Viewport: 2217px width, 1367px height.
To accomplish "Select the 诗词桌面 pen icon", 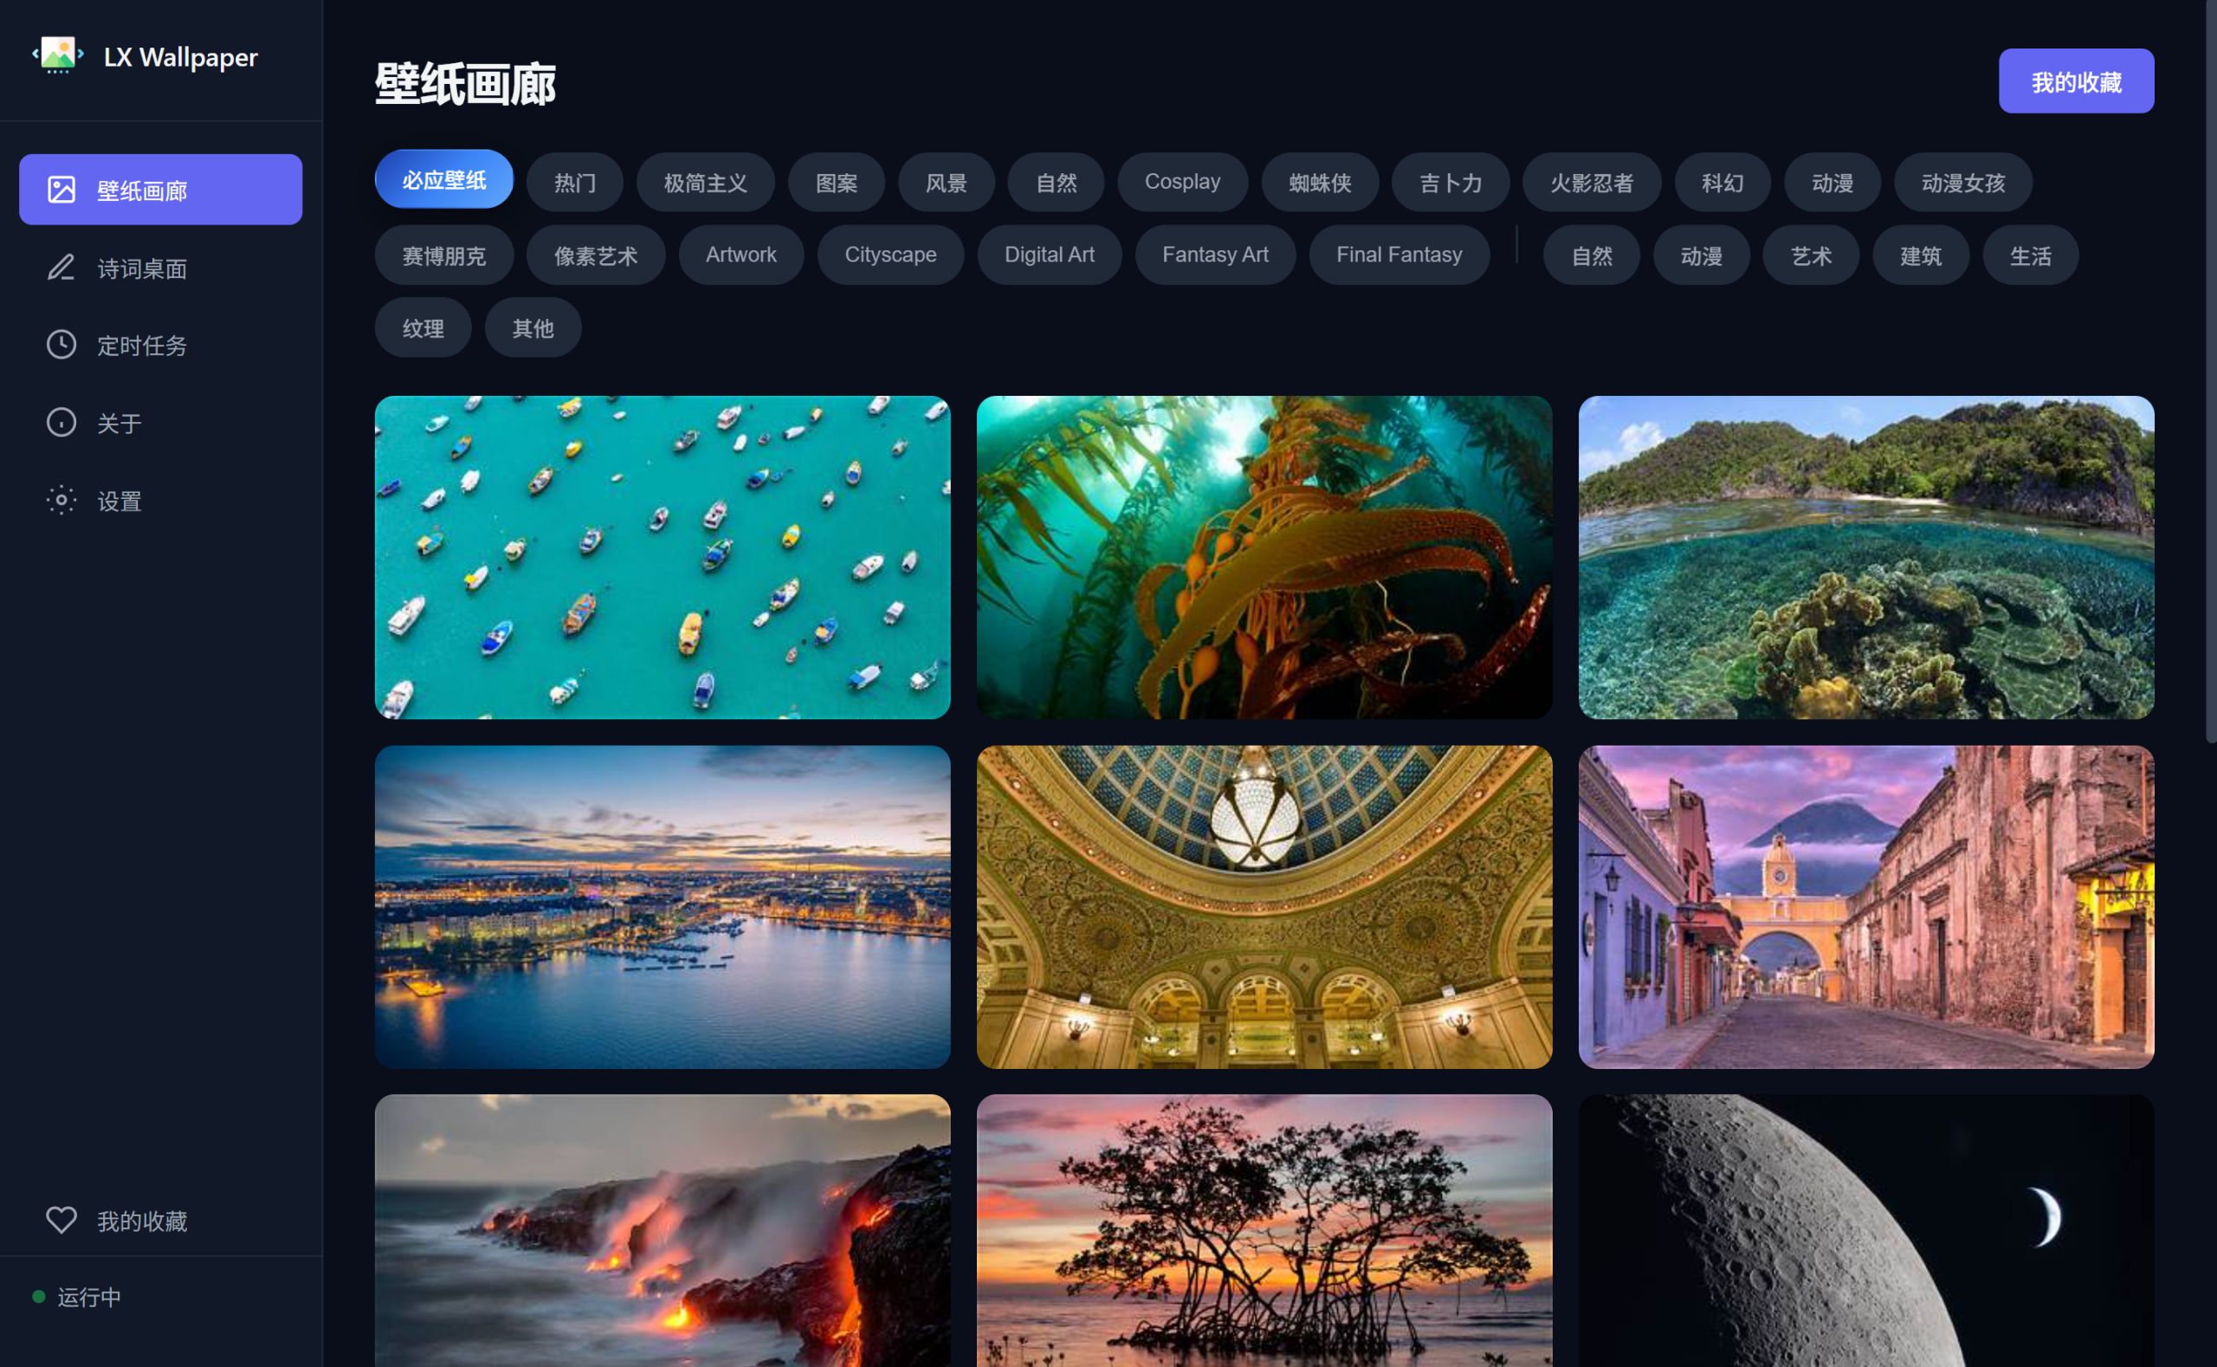I will (x=61, y=268).
